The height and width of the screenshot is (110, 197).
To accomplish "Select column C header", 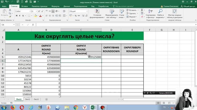I will pos(81,30).
